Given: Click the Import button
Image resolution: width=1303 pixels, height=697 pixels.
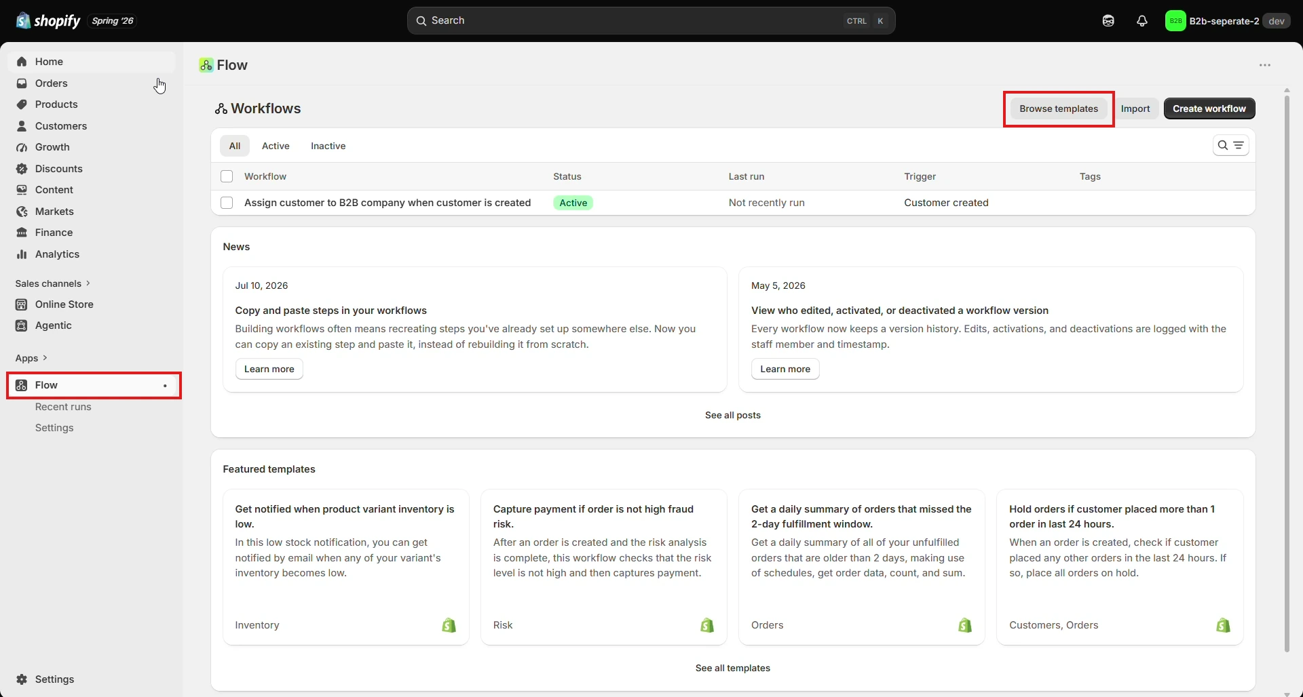Looking at the screenshot, I should 1135,108.
